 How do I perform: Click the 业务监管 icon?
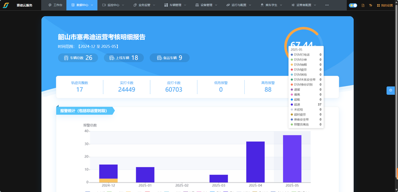[x=135, y=5]
